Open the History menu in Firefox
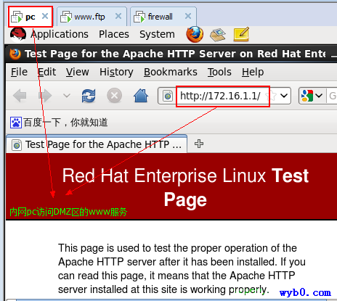 pyautogui.click(x=116, y=72)
